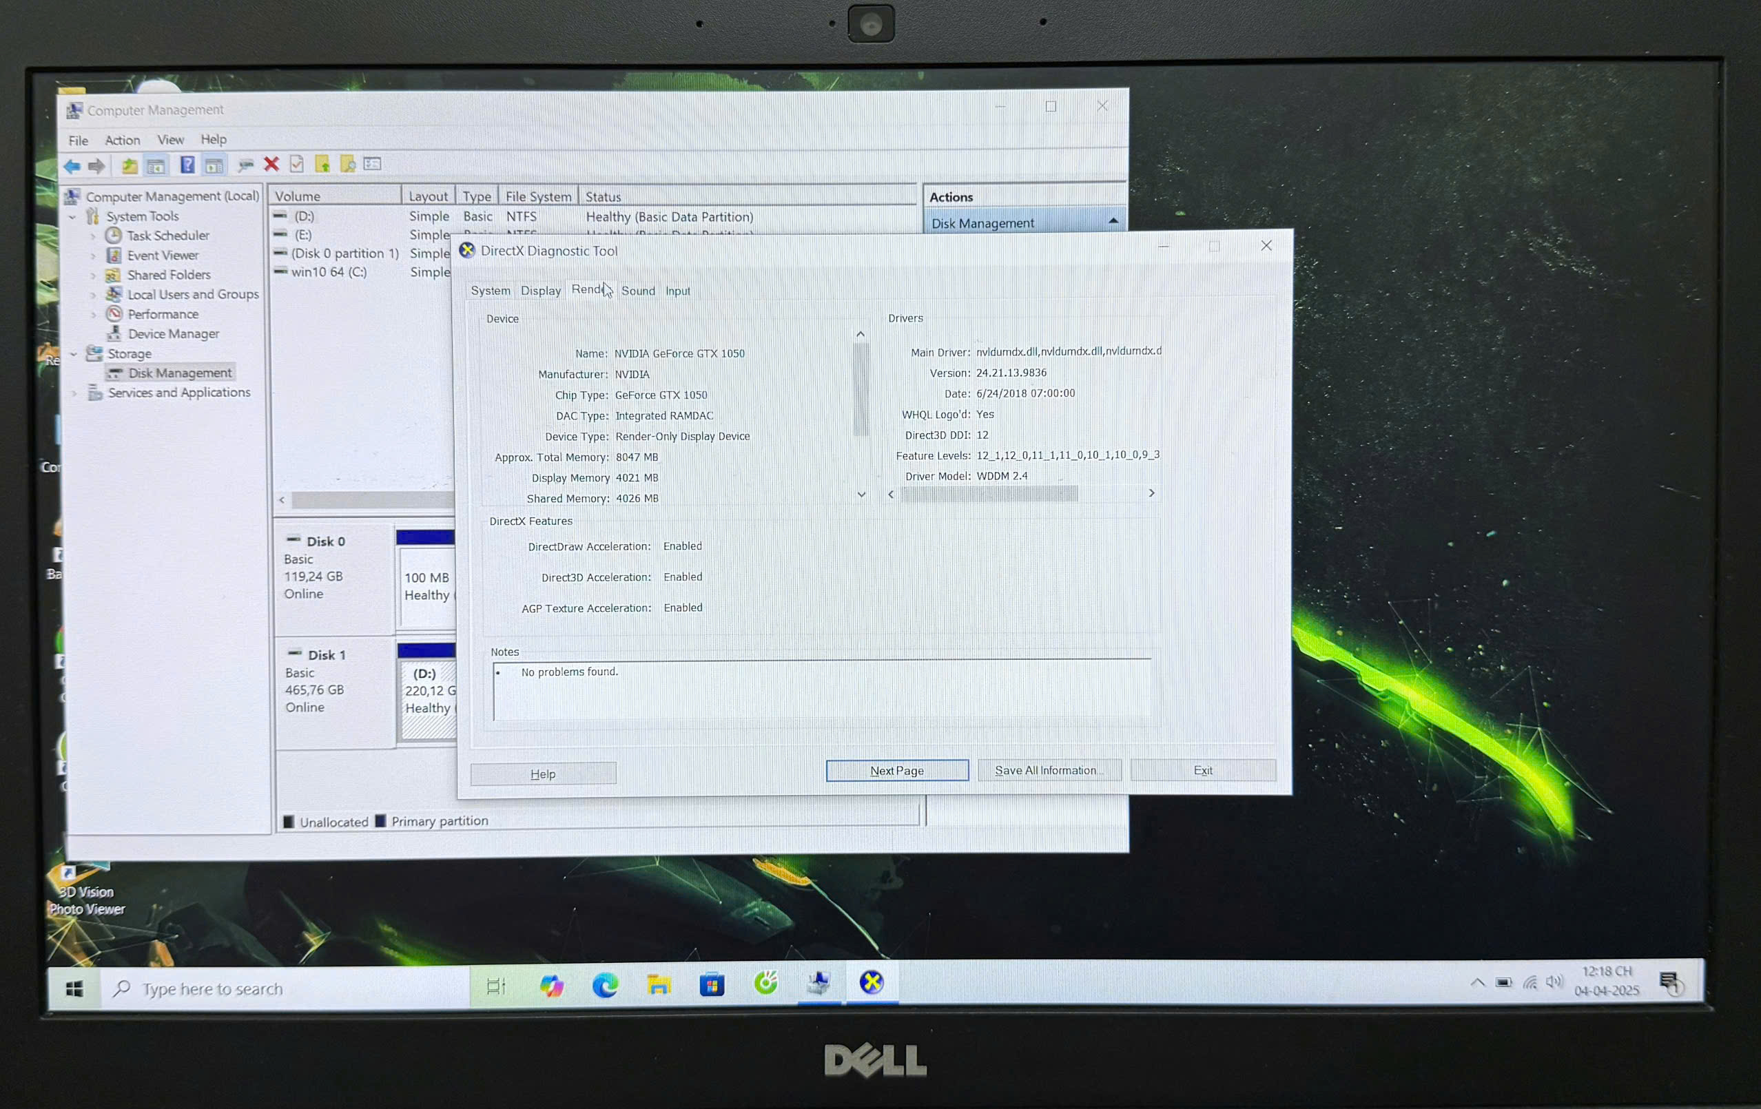Click the taskbar clock showing 04-04-2025
Screen dimensions: 1761x1109
(x=1607, y=982)
